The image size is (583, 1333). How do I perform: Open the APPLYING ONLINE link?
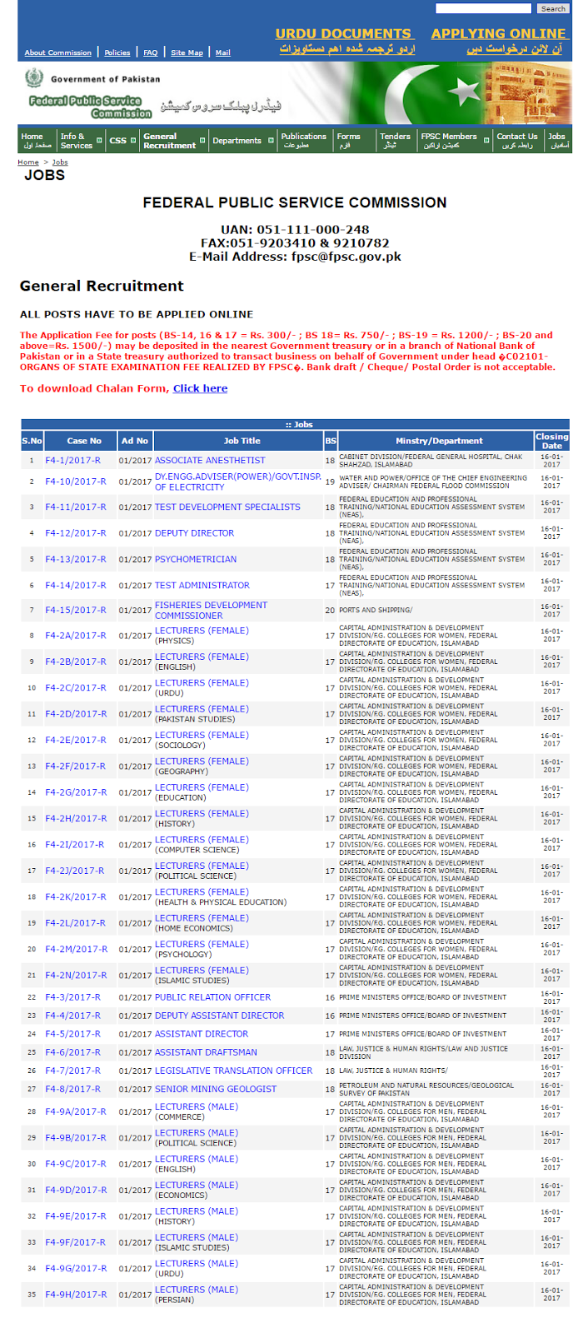coord(498,33)
